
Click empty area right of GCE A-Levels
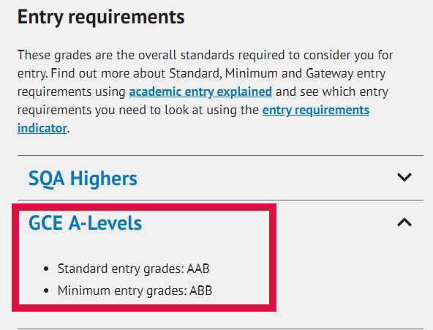click(x=331, y=222)
